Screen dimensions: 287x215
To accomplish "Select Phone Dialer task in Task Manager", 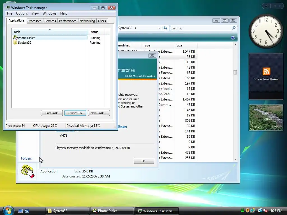I will 50,38.
